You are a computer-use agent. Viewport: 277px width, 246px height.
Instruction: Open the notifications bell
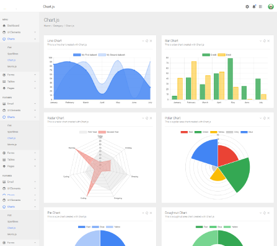click(254, 7)
